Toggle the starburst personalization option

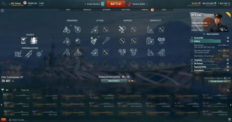(39, 54)
